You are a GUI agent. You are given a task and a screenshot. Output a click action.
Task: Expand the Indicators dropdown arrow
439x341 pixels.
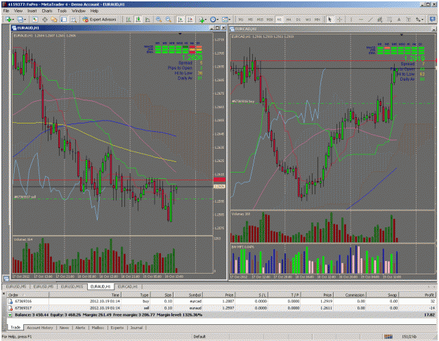click(206, 20)
